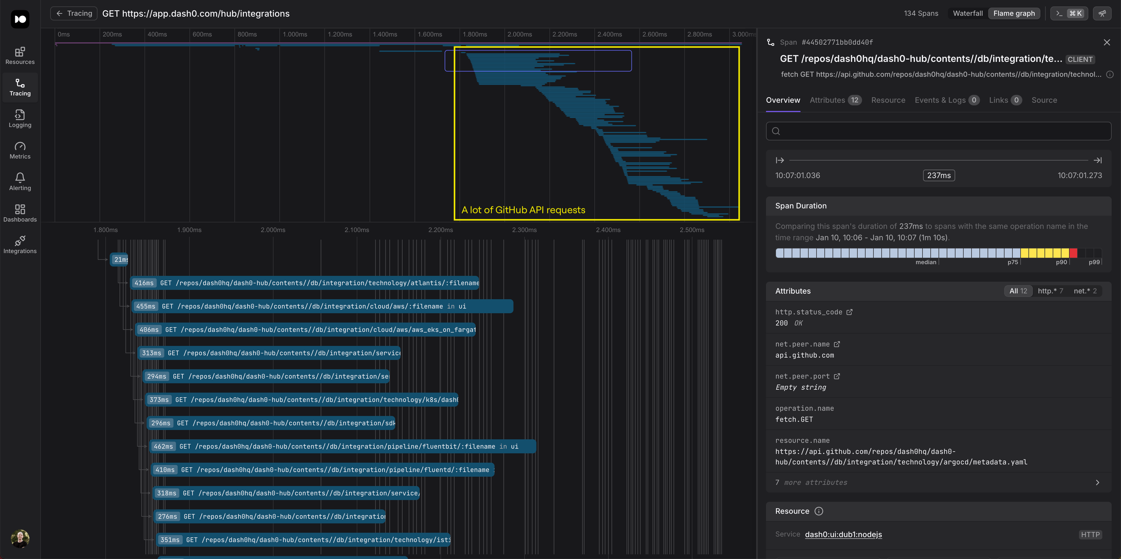
Task: Switch view to Flame graph
Action: tap(1014, 13)
